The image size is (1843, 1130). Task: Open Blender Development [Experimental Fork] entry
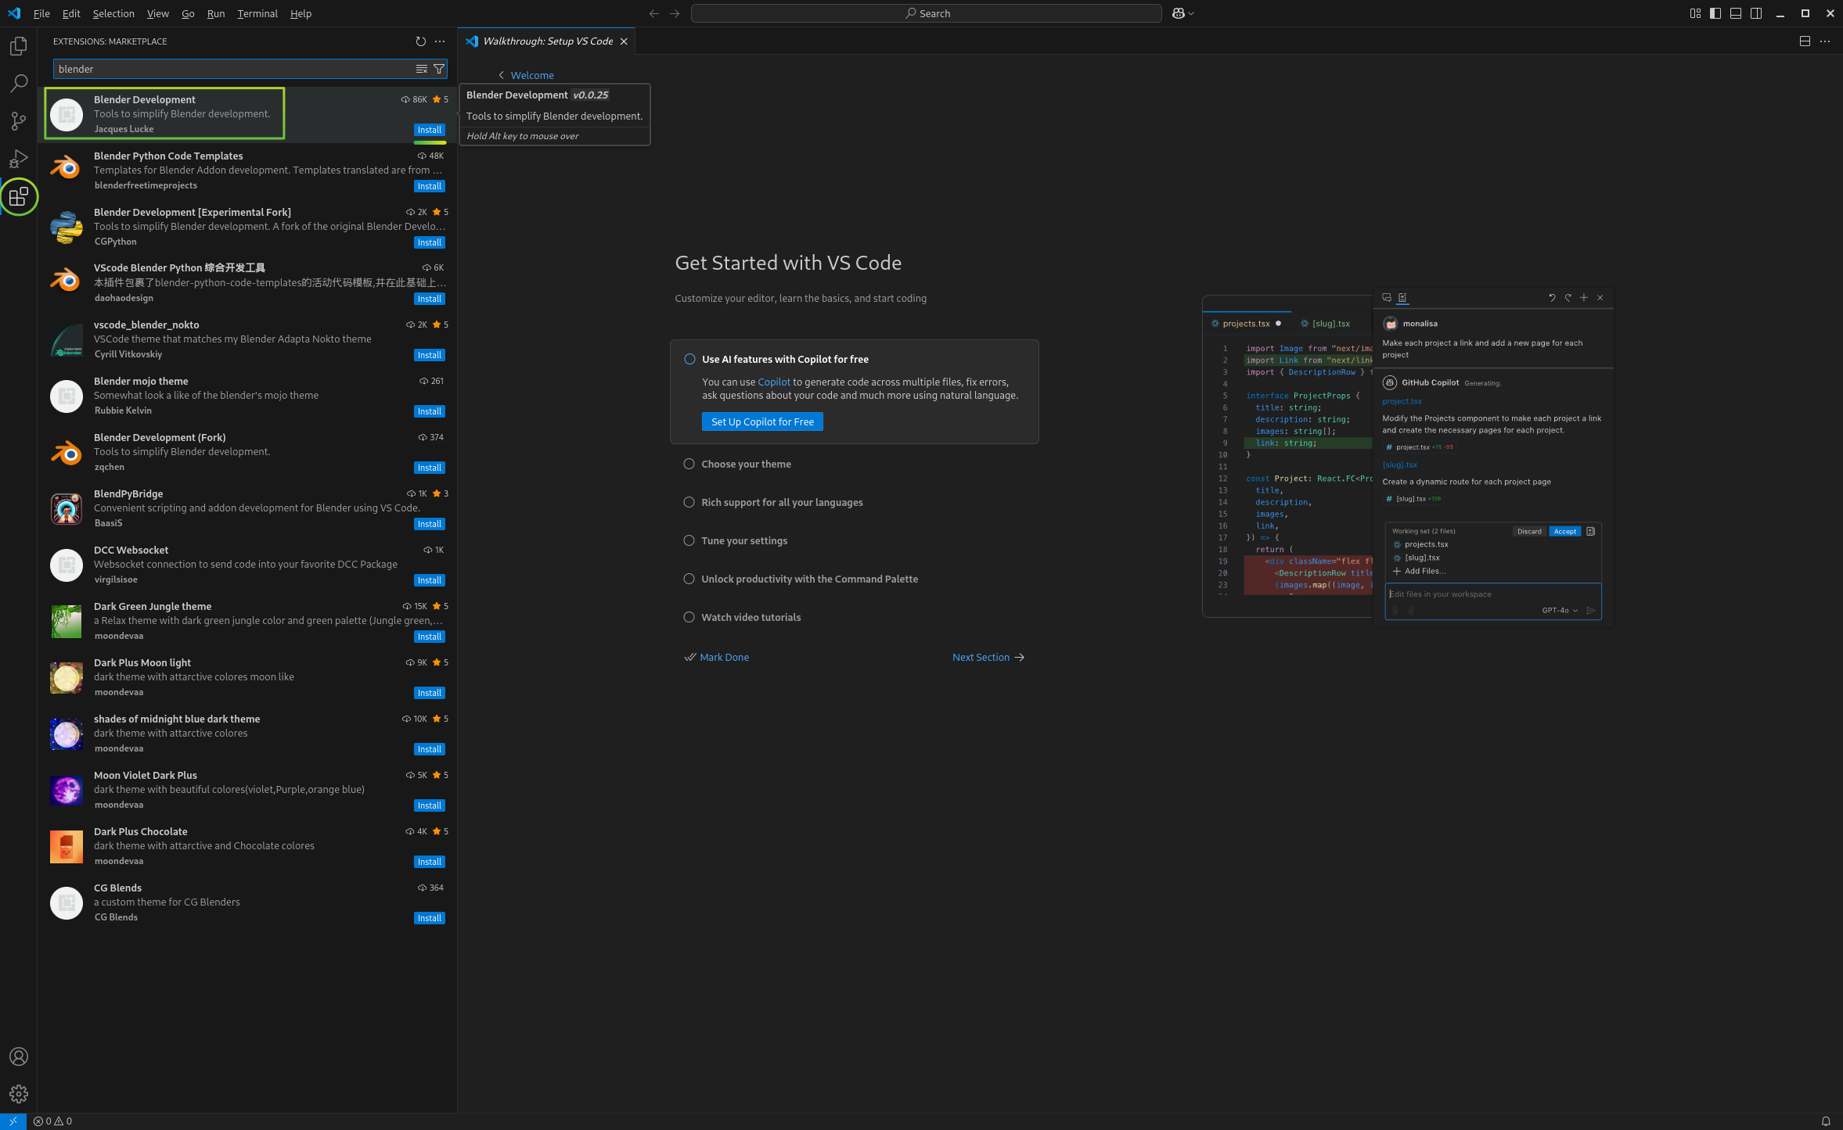tap(247, 227)
